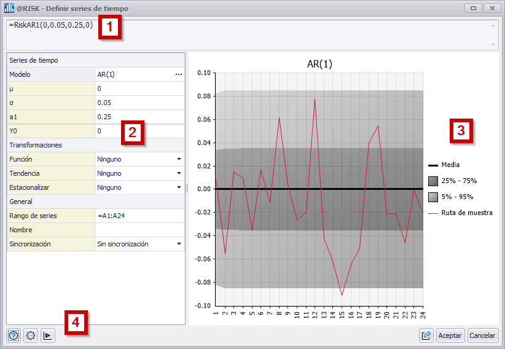Open the settings gear icon
The width and height of the screenshot is (505, 349).
coord(31,335)
